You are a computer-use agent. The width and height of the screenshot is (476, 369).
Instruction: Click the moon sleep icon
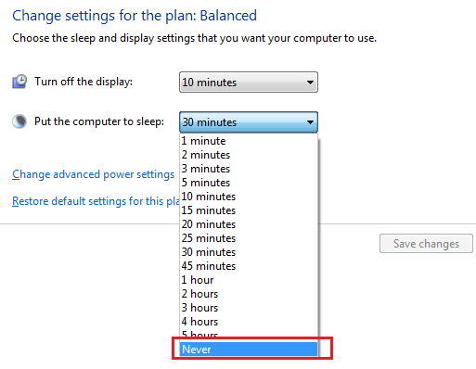(19, 121)
